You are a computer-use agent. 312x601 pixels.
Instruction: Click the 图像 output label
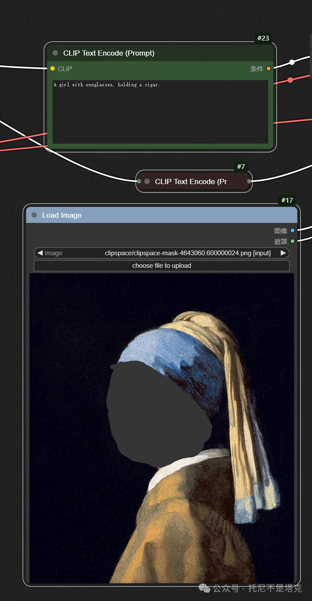(x=281, y=231)
